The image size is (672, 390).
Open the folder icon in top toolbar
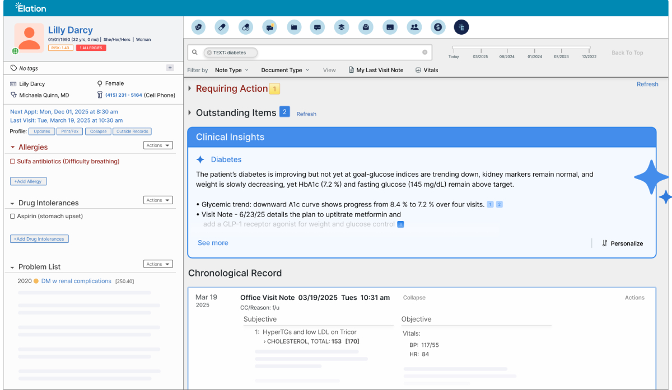pyautogui.click(x=293, y=27)
